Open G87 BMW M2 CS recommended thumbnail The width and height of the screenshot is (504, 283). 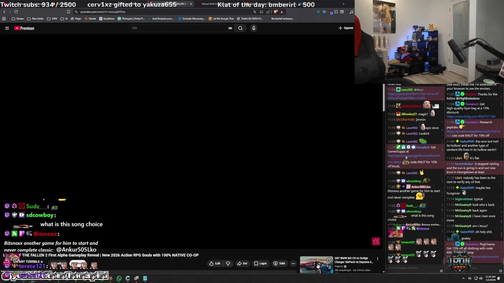[x=316, y=265]
